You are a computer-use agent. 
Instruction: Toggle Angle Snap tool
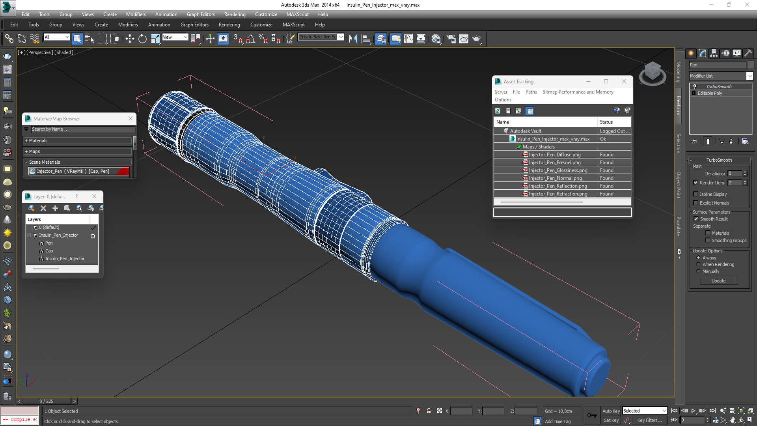251,38
